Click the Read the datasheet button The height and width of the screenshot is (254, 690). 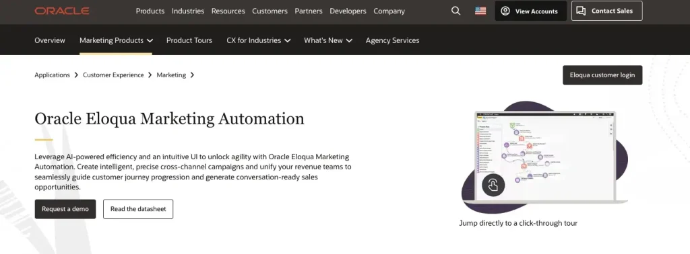click(x=138, y=209)
